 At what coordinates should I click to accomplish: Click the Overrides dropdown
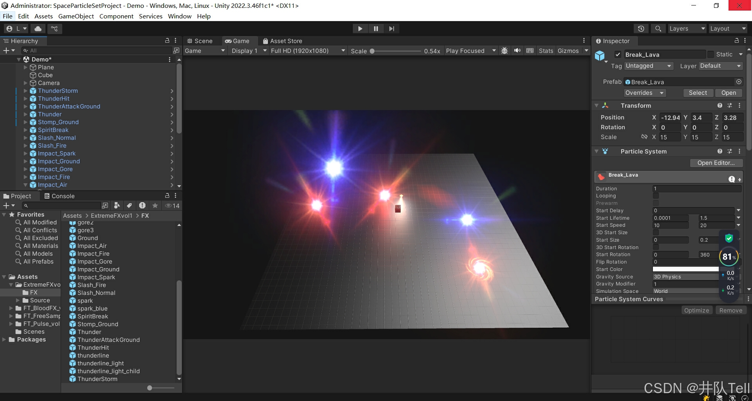(645, 93)
